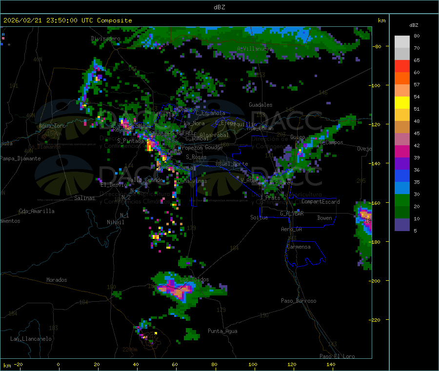Click the Salinas map label
The image size is (439, 371).
(x=84, y=198)
